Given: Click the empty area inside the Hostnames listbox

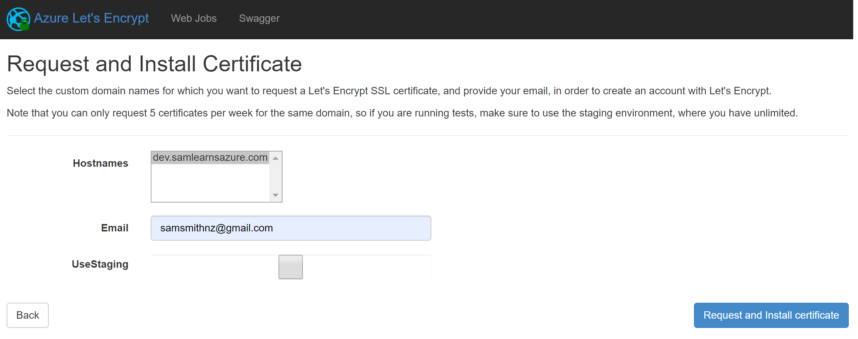Looking at the screenshot, I should 210,183.
